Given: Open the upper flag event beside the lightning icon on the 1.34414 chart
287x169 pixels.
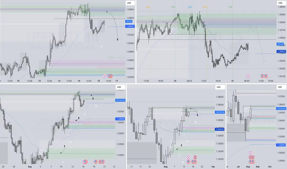Looking at the screenshot, I should pyautogui.click(x=195, y=157).
